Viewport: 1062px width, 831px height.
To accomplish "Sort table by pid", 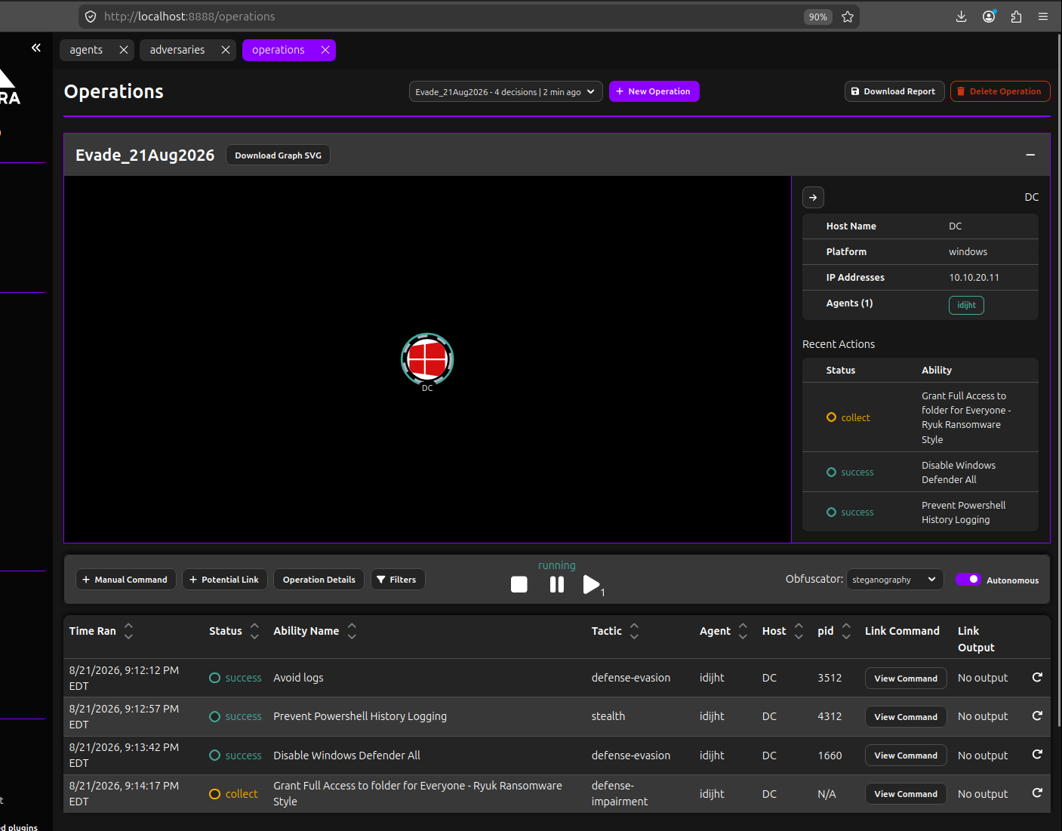I will (x=847, y=631).
